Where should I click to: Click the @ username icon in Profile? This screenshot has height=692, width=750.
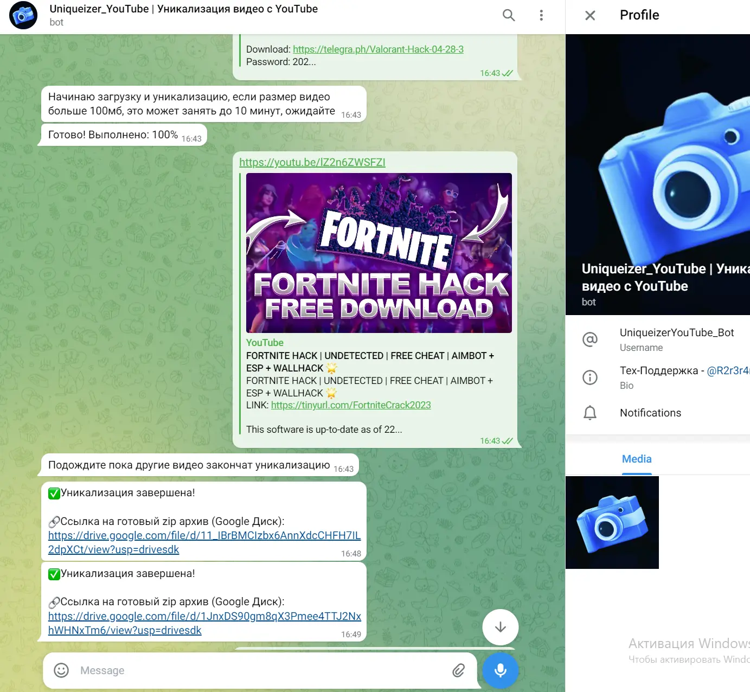coord(590,339)
